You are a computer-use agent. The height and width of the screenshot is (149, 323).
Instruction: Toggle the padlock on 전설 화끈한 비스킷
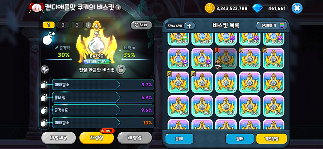tap(121, 70)
